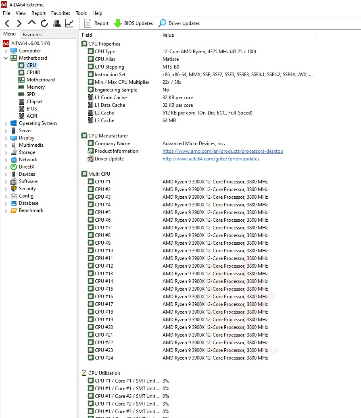Select the Company Name row
Screen dimensions: 361x418
(198, 143)
